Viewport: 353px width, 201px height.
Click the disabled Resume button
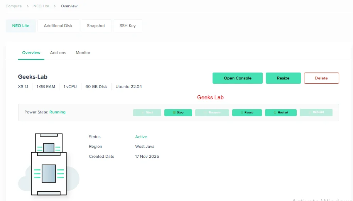point(212,113)
